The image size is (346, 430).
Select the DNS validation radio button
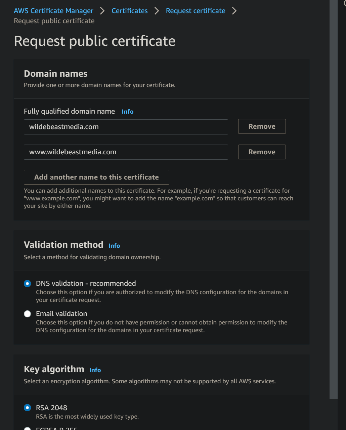(27, 283)
